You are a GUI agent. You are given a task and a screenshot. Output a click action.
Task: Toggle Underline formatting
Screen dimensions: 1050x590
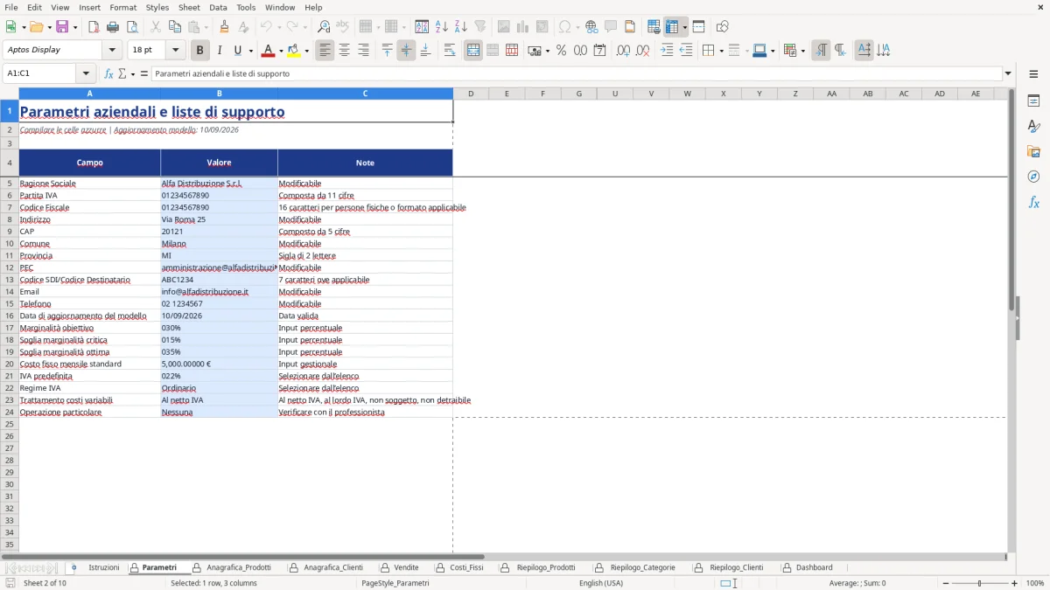tap(237, 51)
